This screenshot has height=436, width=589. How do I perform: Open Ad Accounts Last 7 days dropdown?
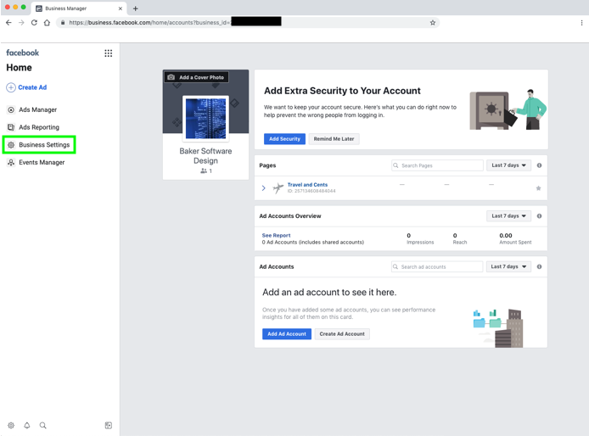pos(508,266)
